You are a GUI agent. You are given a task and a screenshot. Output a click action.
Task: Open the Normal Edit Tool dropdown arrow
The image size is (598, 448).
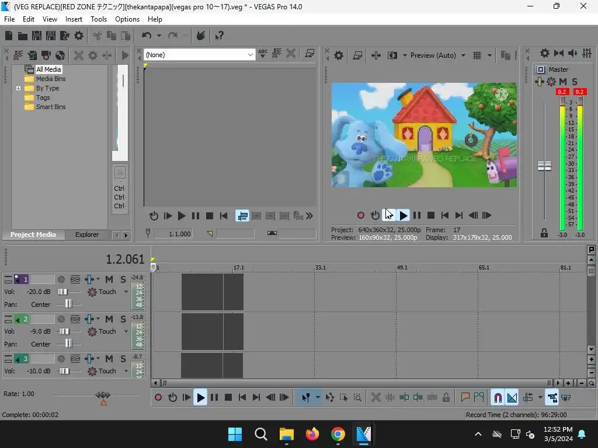click(318, 398)
